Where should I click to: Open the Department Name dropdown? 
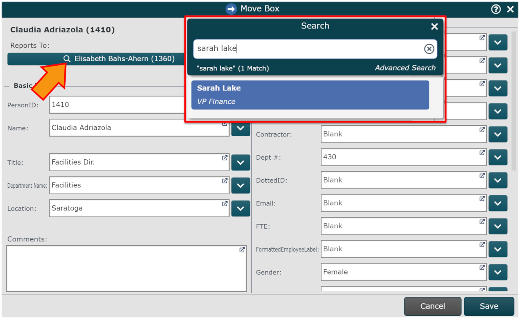pyautogui.click(x=240, y=186)
